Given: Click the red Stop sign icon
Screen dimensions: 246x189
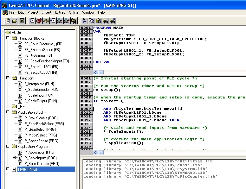Looking at the screenshot, I should [x=39, y=21].
